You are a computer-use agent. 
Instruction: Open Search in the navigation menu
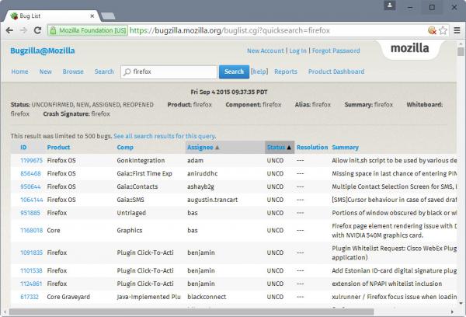click(x=104, y=71)
